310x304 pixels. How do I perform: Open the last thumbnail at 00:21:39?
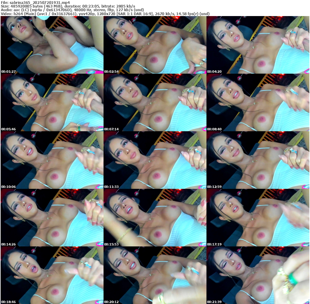pos(258,275)
